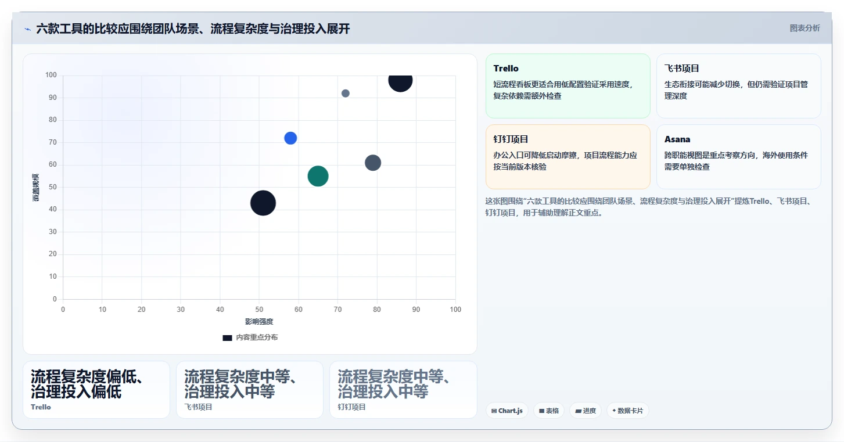The image size is (844, 442).
Task: Click the text 跨职能视图是重点考察方向
Action: [x=711, y=155]
